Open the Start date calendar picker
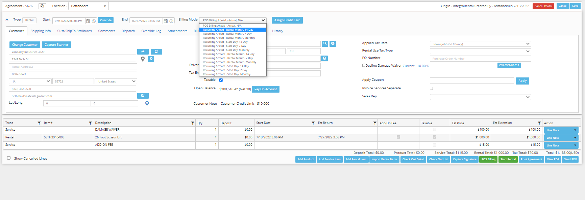Screen dimensions: 585x200 coord(88,21)
